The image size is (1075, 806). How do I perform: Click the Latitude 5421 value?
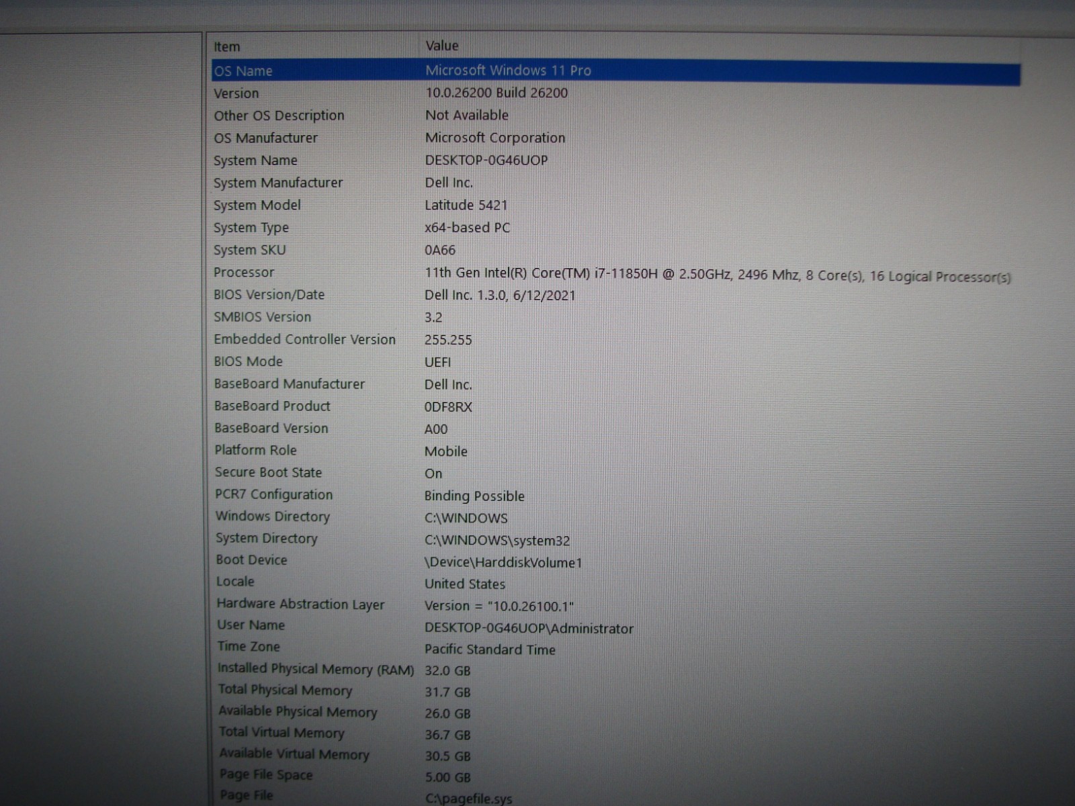pyautogui.click(x=466, y=205)
